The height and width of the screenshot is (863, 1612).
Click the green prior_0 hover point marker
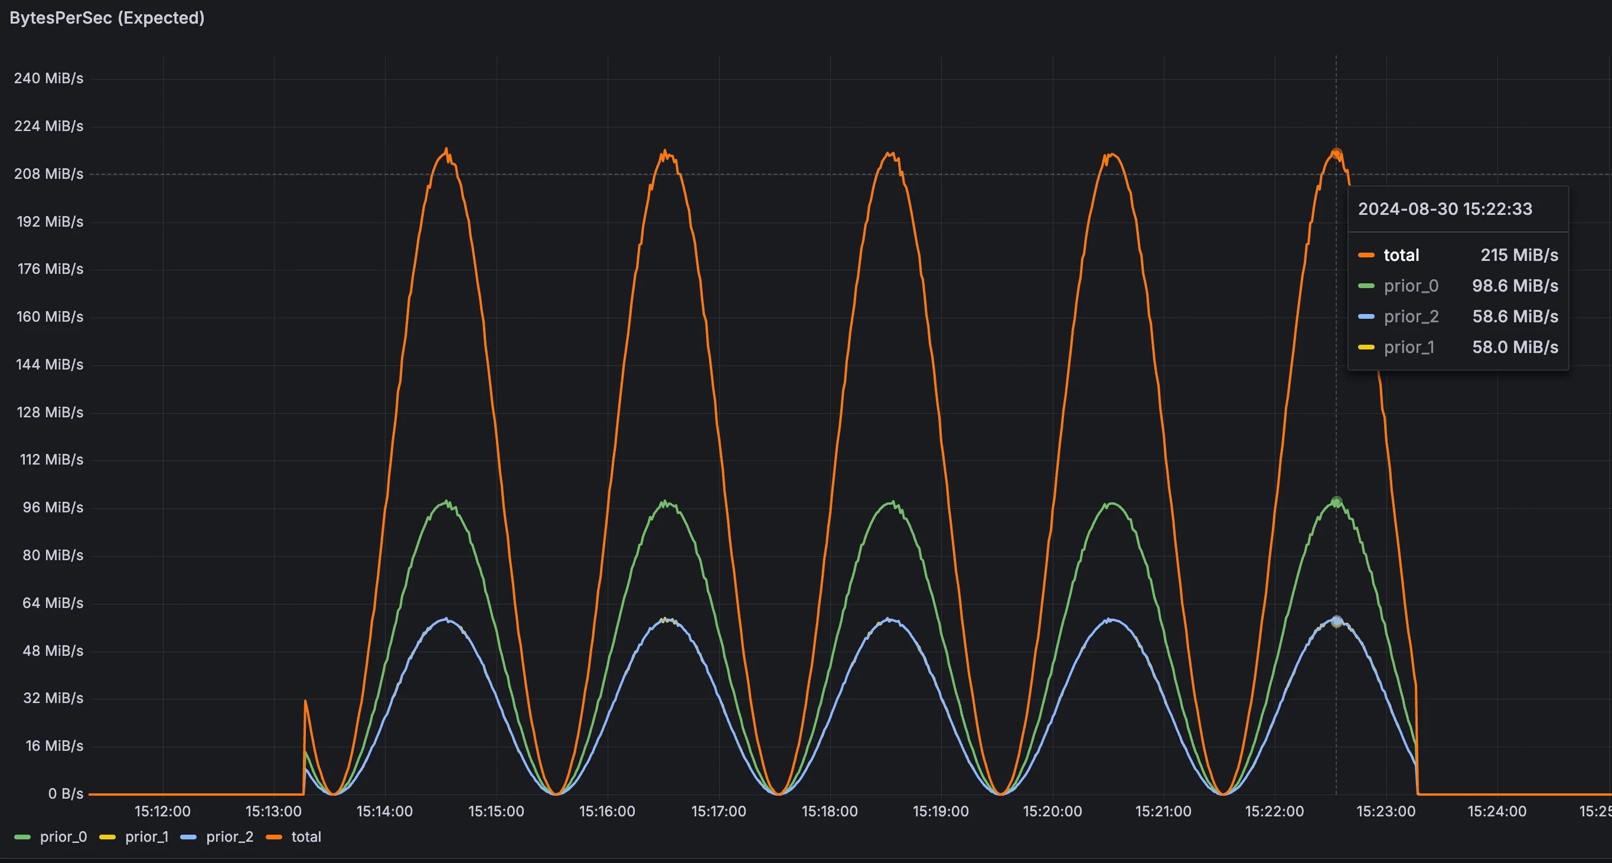click(x=1337, y=502)
